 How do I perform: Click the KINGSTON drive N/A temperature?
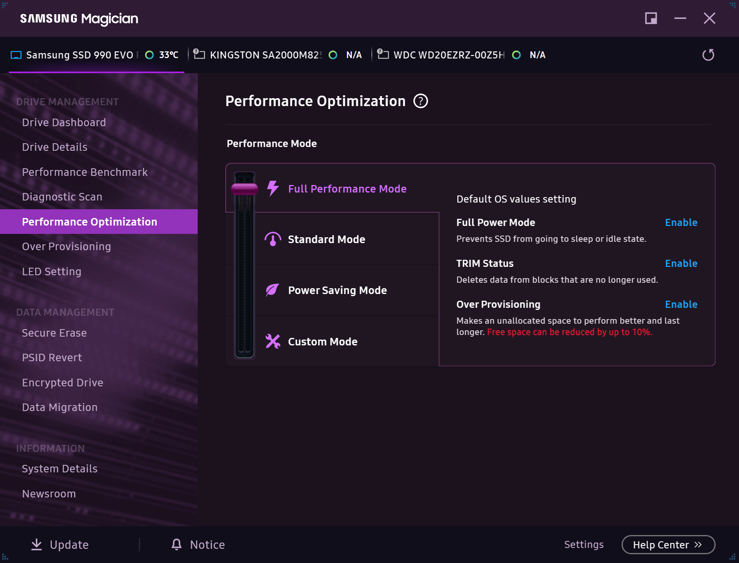[x=354, y=55]
